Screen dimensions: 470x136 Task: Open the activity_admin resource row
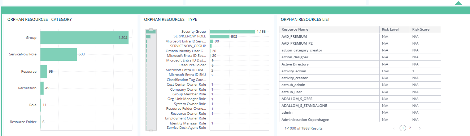(360, 71)
